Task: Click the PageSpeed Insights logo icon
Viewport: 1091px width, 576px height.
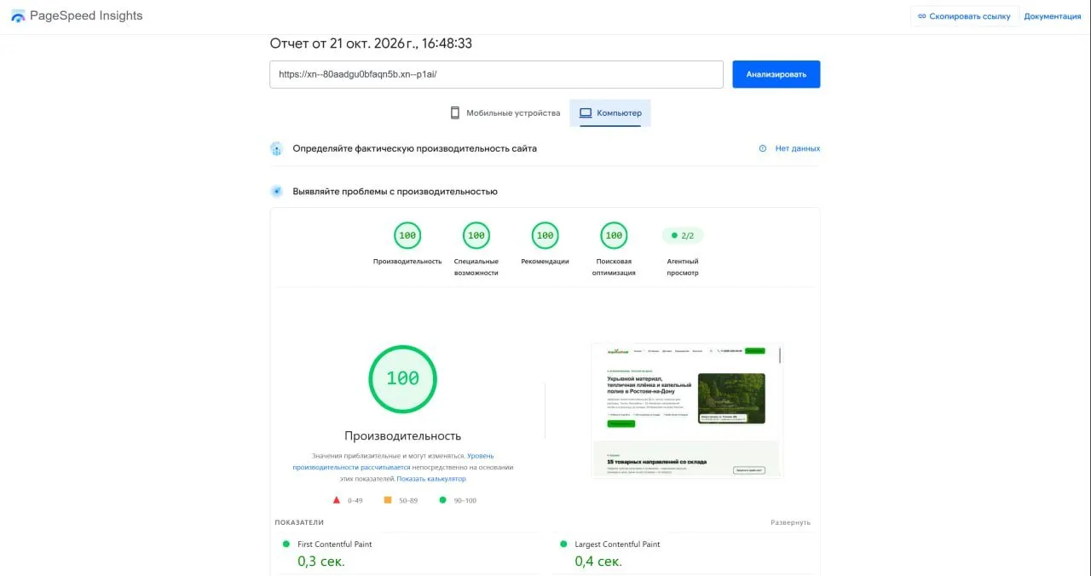Action: click(18, 16)
